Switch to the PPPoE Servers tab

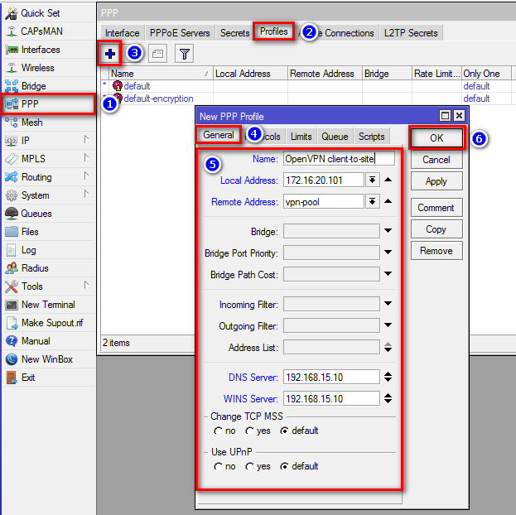[x=180, y=33]
